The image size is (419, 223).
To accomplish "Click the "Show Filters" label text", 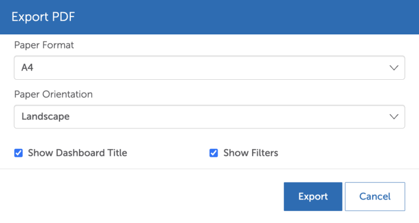I will click(250, 153).
